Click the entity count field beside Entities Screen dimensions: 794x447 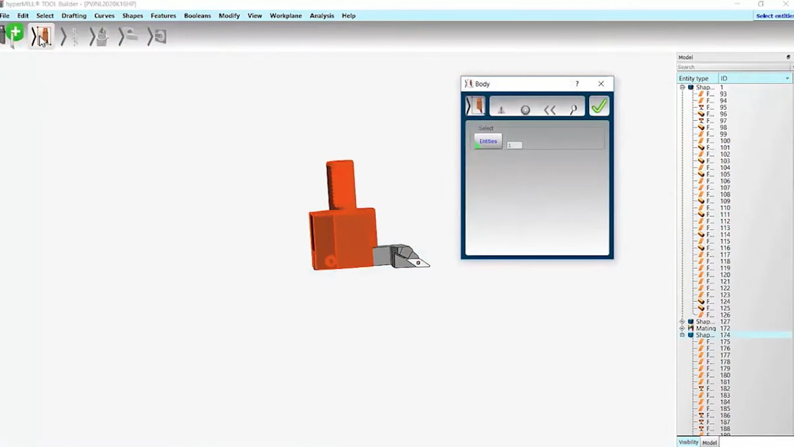pos(514,145)
